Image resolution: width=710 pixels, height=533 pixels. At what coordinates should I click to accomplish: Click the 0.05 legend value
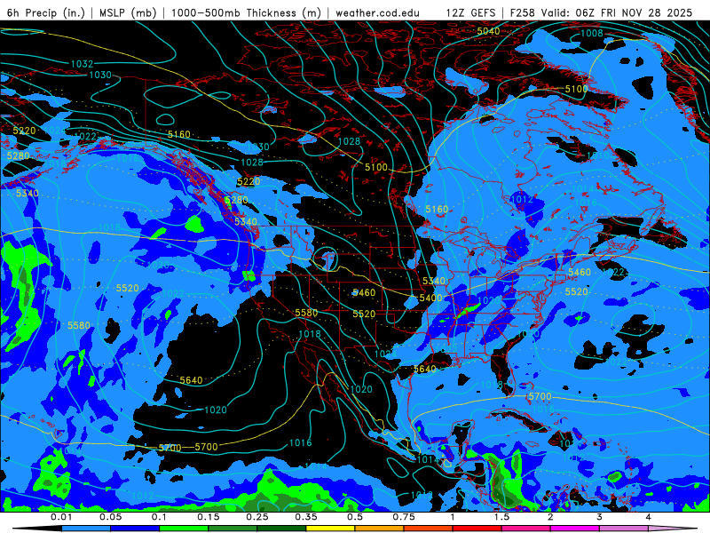(110, 517)
